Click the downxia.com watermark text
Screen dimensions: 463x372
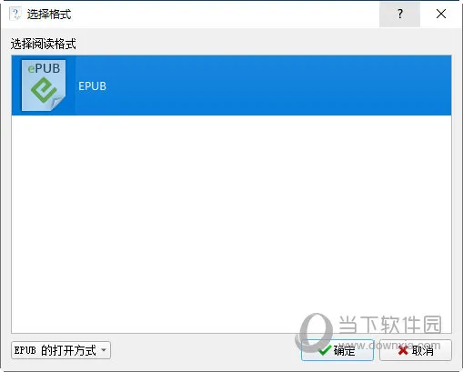tap(389, 345)
